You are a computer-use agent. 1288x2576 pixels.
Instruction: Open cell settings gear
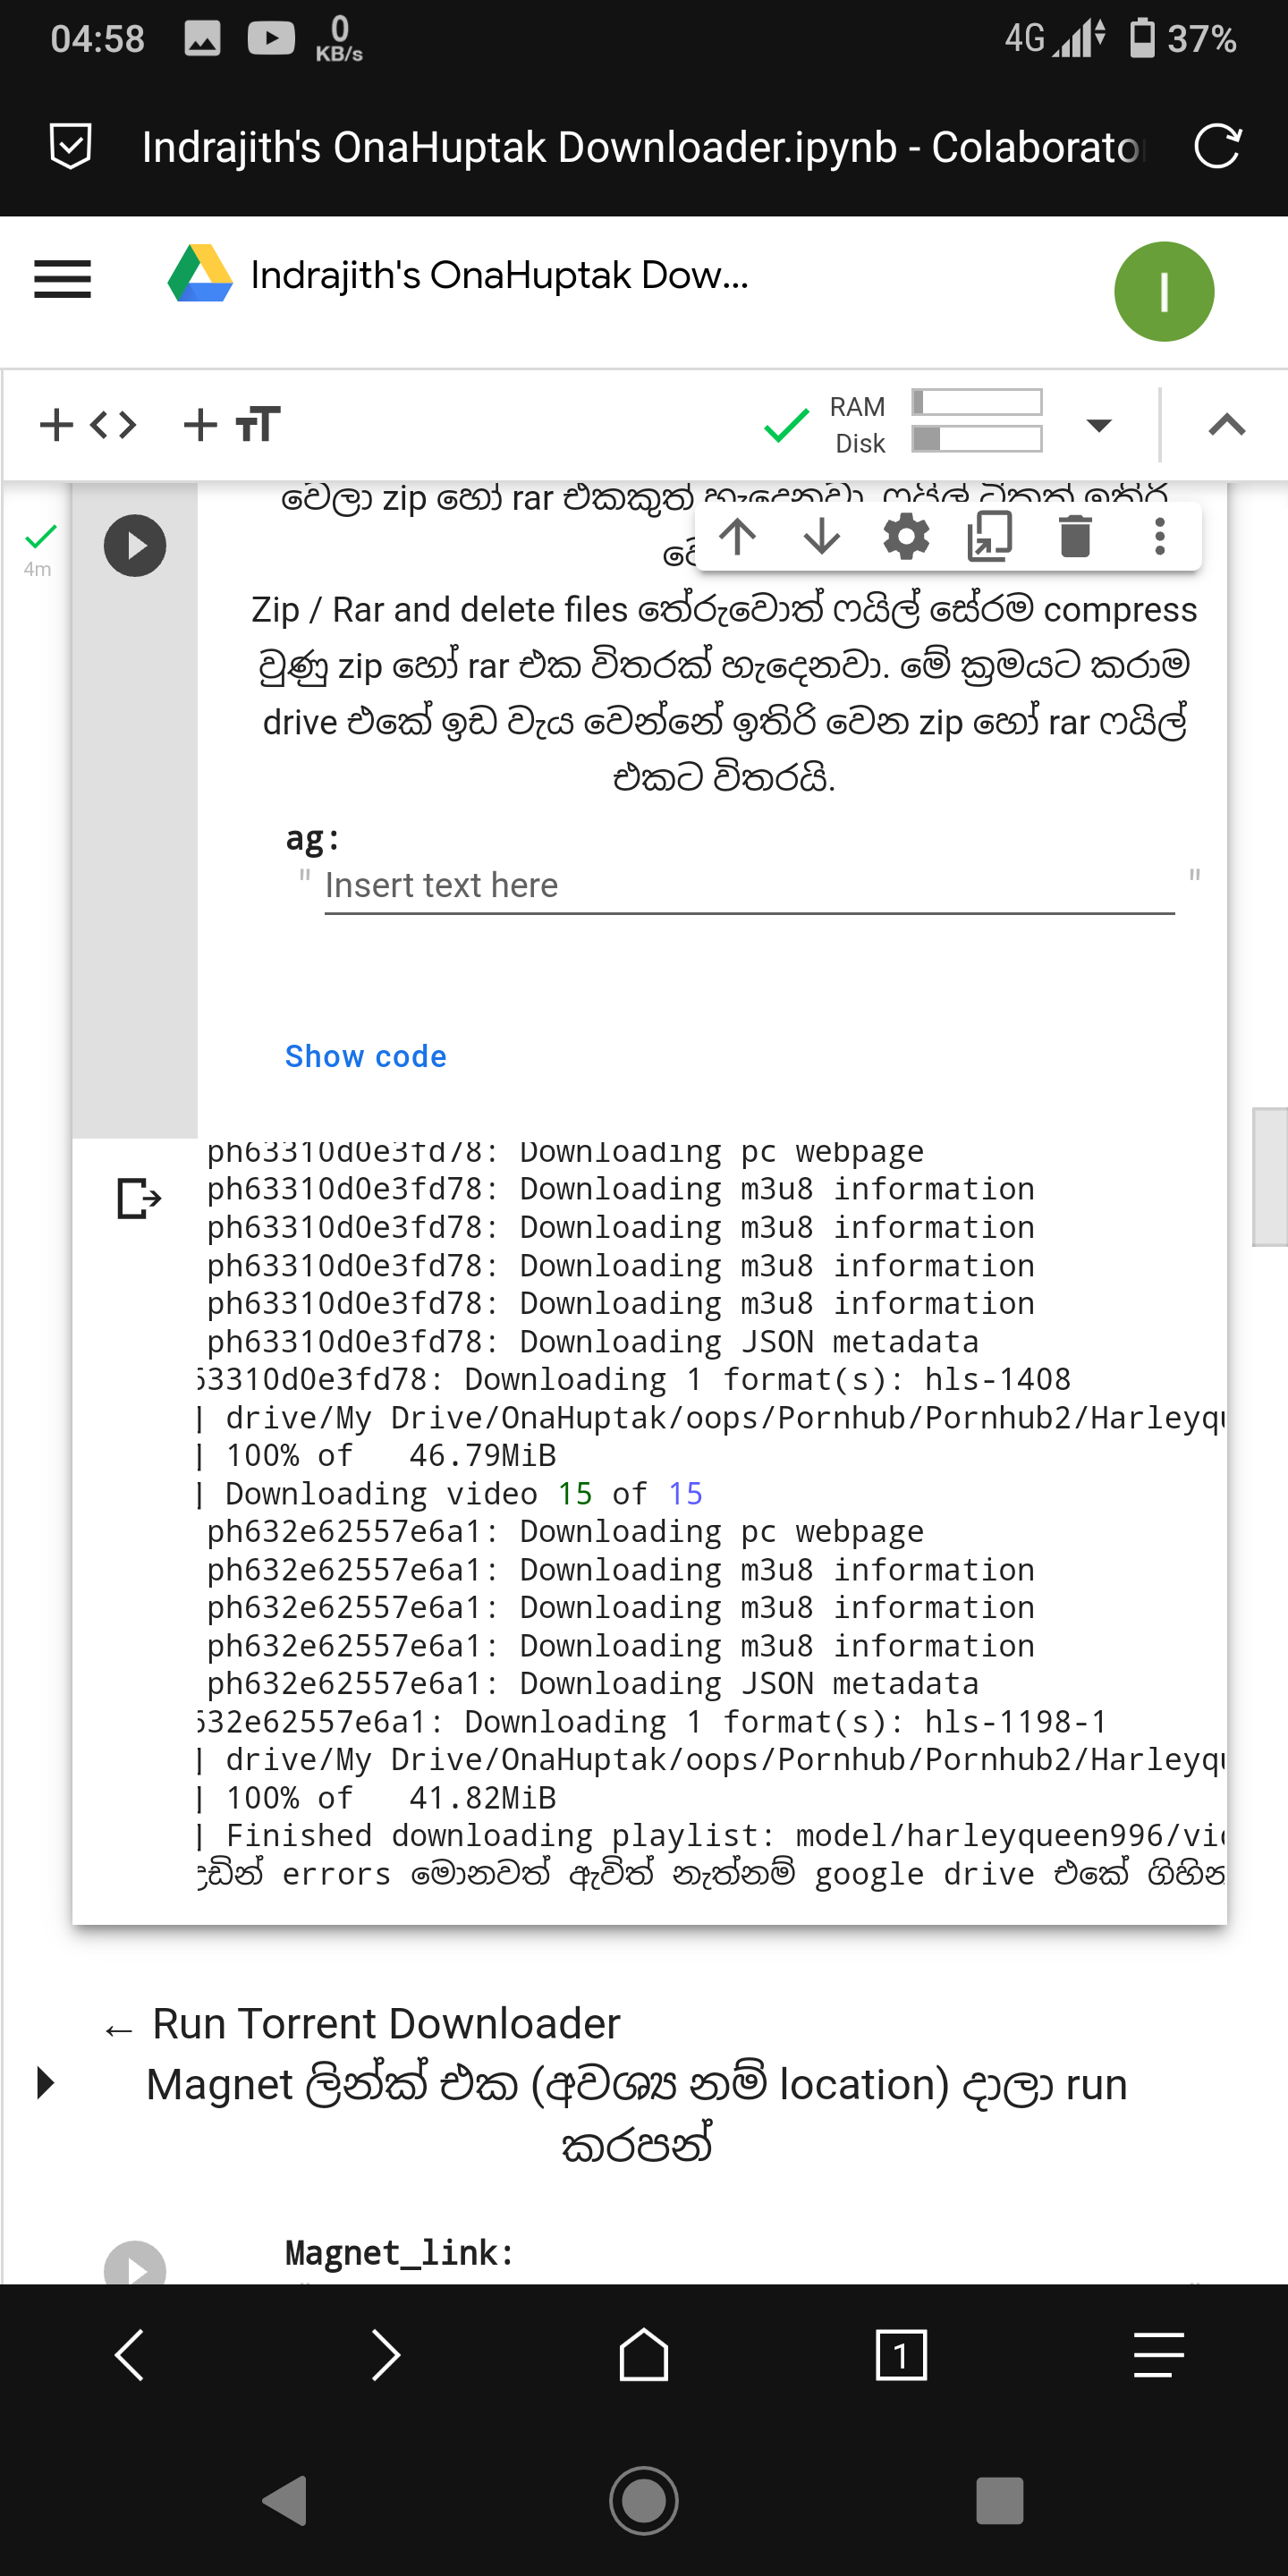[x=906, y=537]
